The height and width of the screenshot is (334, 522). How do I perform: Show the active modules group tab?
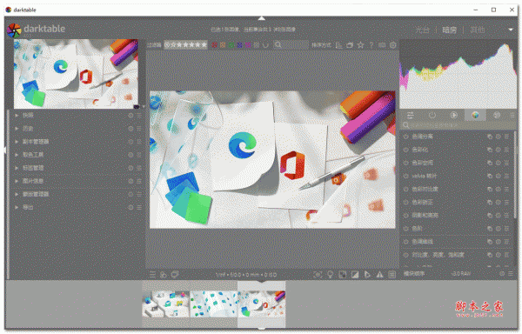click(432, 116)
